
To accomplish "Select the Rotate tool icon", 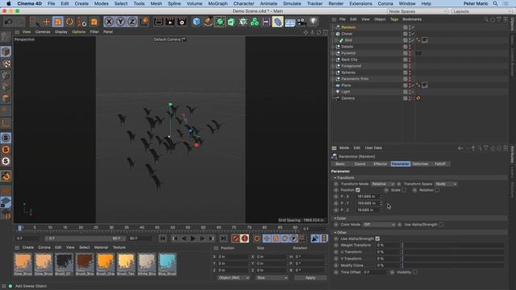I will [70, 22].
